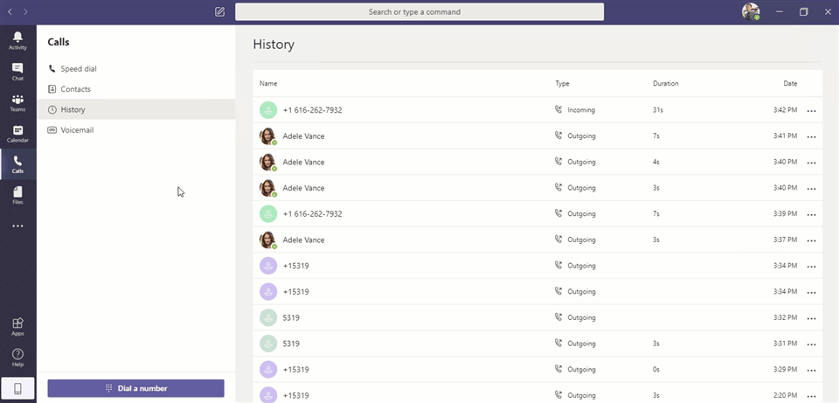Click the Type column header
Viewport: 839px width, 403px height.
click(562, 84)
